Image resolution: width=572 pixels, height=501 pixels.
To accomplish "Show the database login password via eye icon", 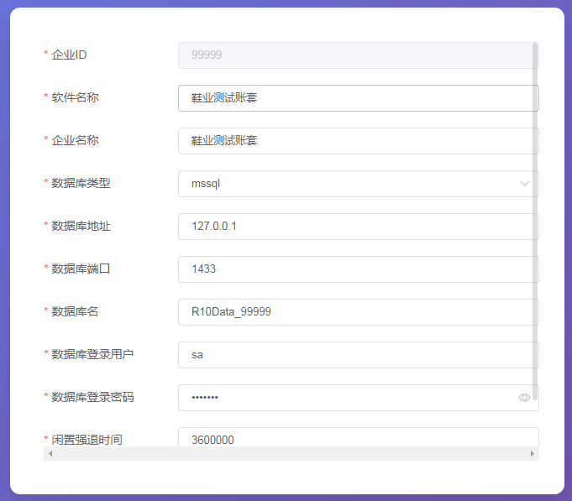I will pyautogui.click(x=524, y=398).
